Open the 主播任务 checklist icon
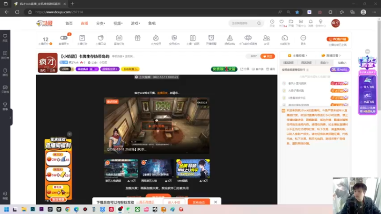 (82, 38)
